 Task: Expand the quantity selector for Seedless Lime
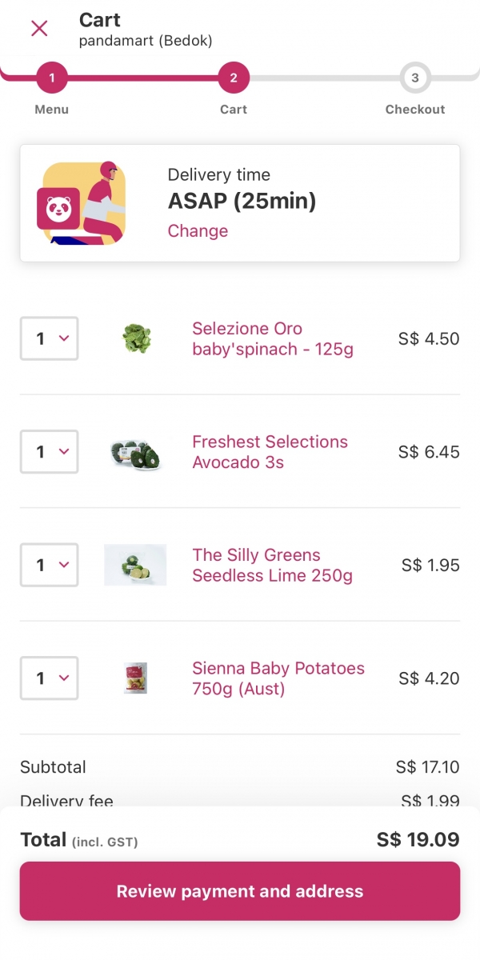49,565
